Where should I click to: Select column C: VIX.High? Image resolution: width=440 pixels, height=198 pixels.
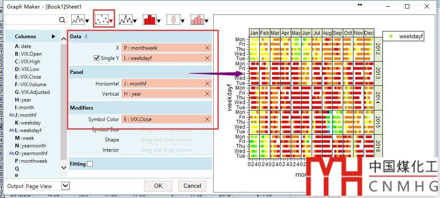(27, 62)
